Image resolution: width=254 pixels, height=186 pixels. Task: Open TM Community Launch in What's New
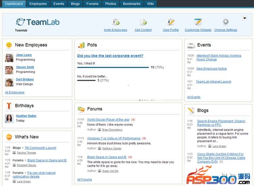click(40, 148)
